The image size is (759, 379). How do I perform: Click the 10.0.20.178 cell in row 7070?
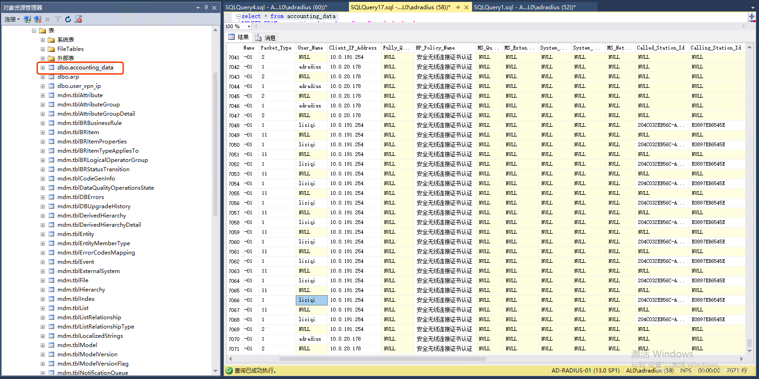[x=354, y=339]
